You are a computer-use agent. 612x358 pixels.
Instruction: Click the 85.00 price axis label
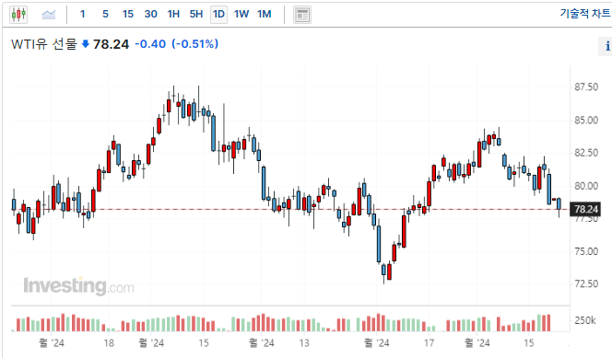point(586,121)
